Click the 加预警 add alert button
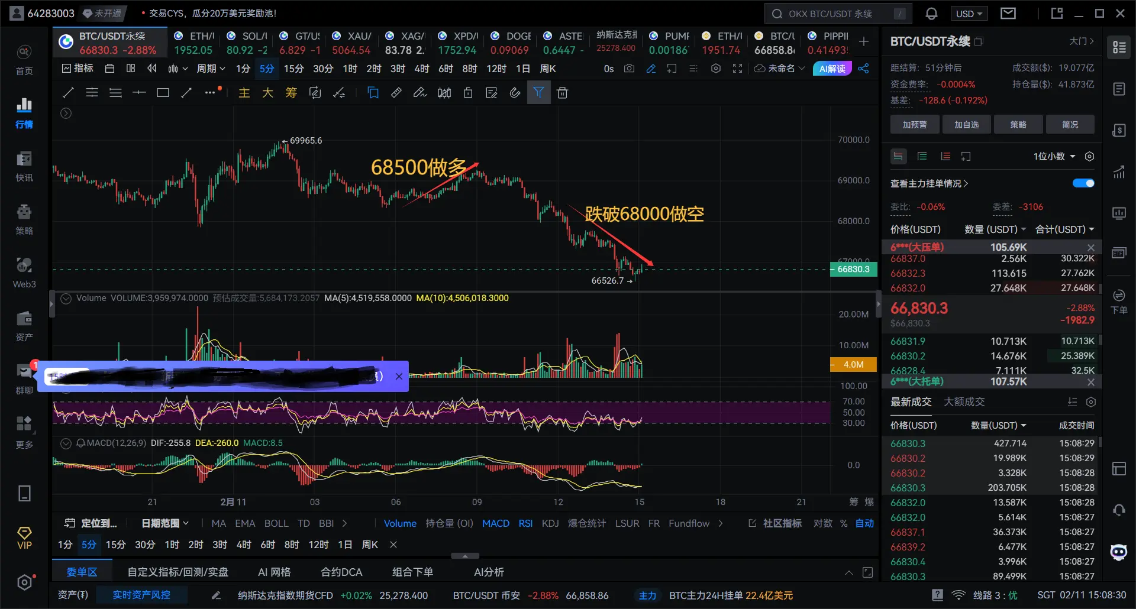 [x=915, y=125]
